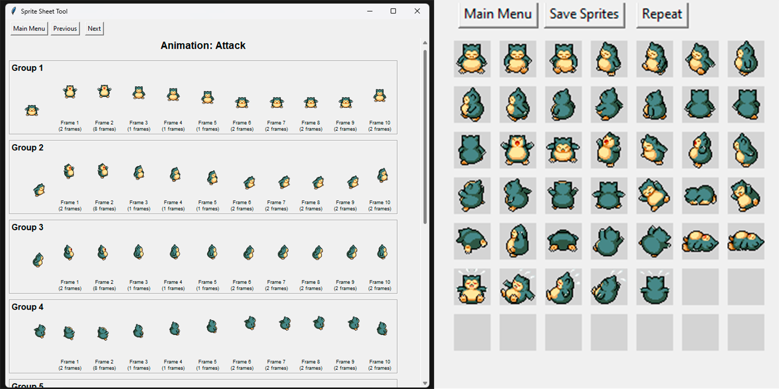The image size is (779, 389).
Task: Click the scroll down arrow of the vertical scrollbar
Action: click(x=425, y=383)
